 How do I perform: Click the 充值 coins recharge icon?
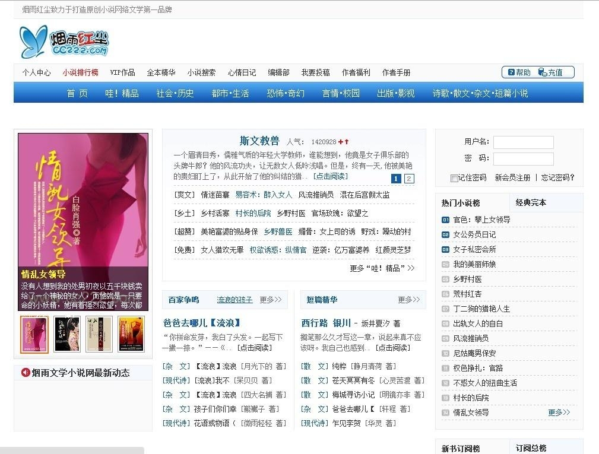[x=541, y=72]
